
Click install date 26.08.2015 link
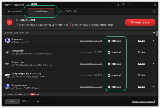tap(91, 75)
